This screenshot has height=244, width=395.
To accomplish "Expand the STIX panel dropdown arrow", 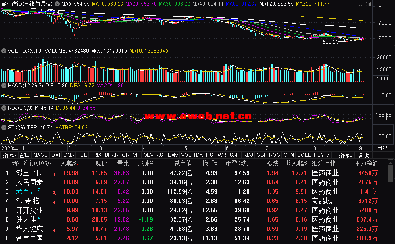I will 4,128.
